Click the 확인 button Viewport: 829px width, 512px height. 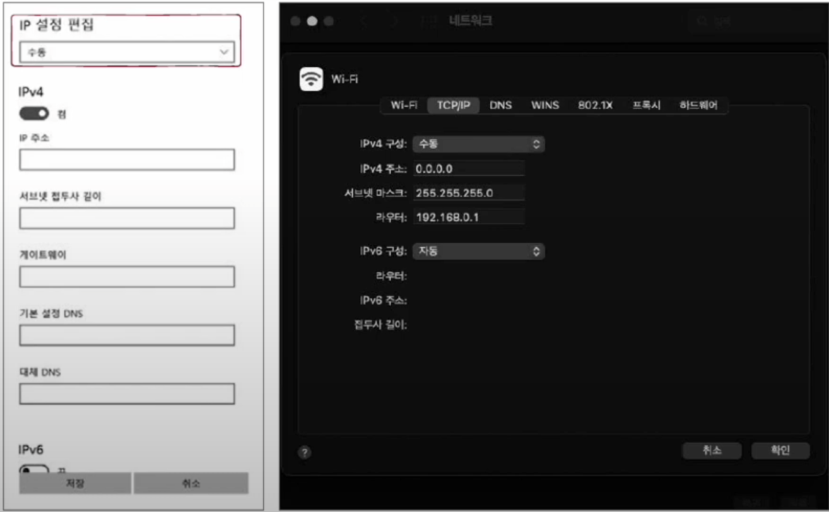[x=780, y=450]
